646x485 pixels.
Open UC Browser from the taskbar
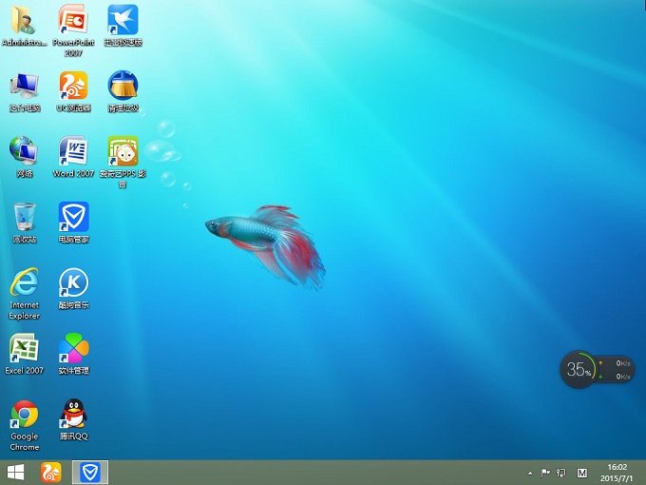click(51, 473)
